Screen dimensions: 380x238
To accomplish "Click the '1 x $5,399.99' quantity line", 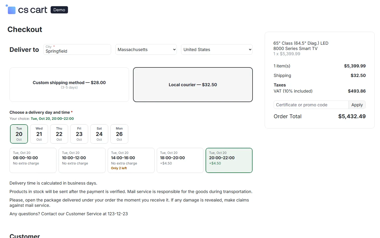I will point(287,54).
